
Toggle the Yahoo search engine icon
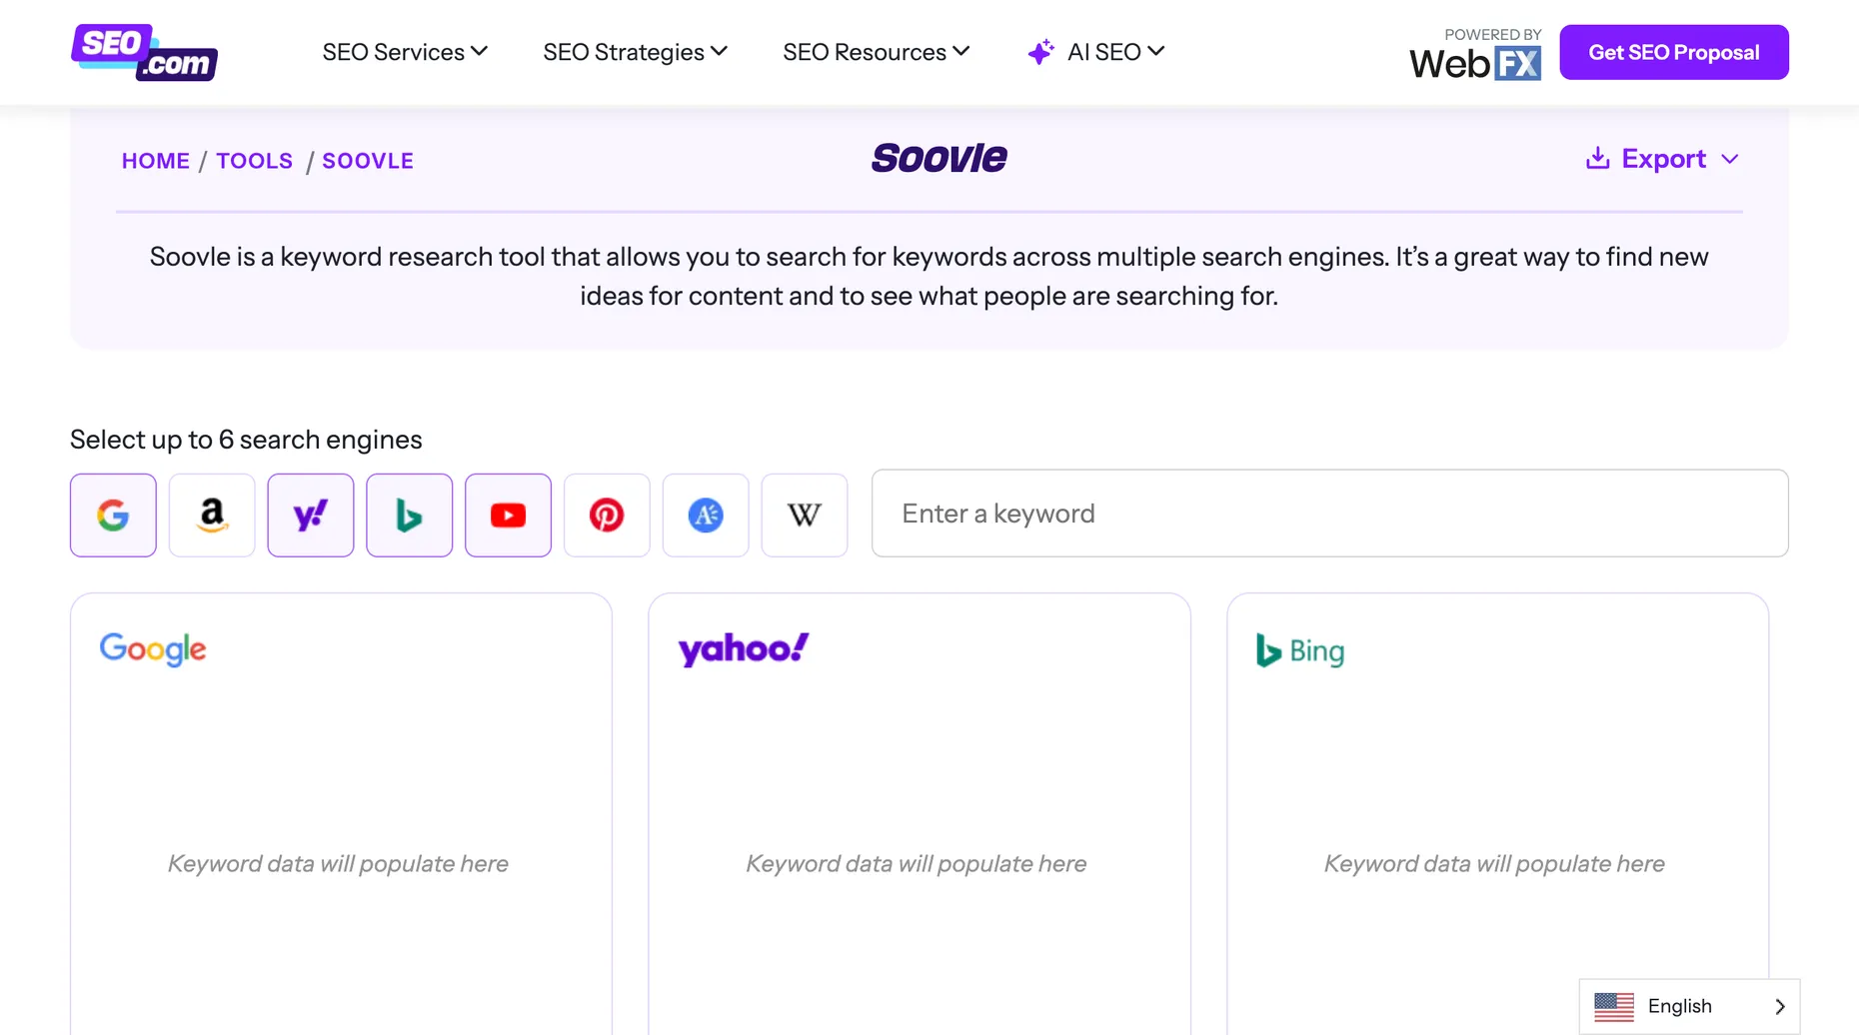pyautogui.click(x=311, y=516)
